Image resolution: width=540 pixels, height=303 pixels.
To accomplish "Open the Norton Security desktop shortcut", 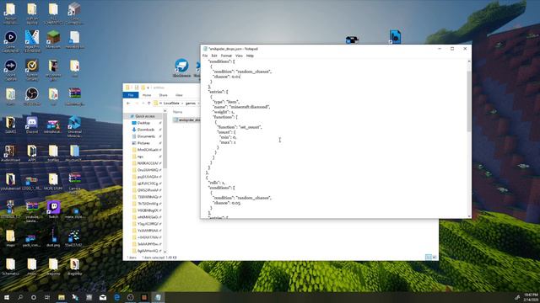I will [32, 70].
